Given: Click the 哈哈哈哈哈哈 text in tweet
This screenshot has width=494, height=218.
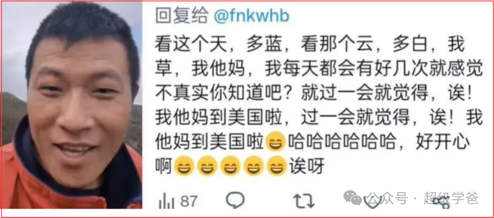Looking at the screenshot, I should click(x=341, y=142).
